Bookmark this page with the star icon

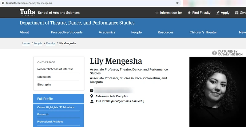click(177, 3)
